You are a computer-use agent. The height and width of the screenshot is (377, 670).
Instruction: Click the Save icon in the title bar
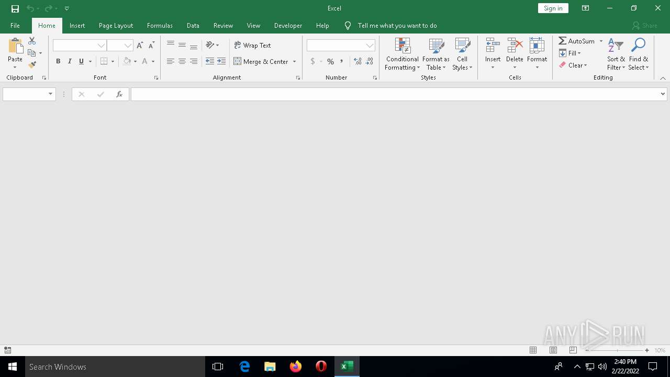coord(15,8)
